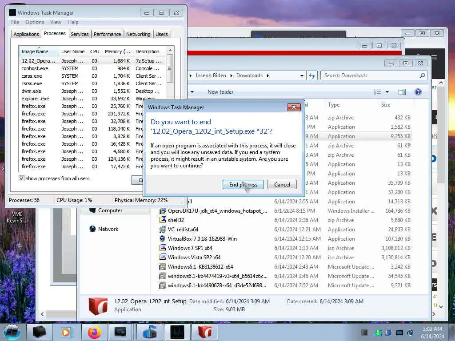Open the Windows Start button
The image size is (455, 341).
(12, 332)
